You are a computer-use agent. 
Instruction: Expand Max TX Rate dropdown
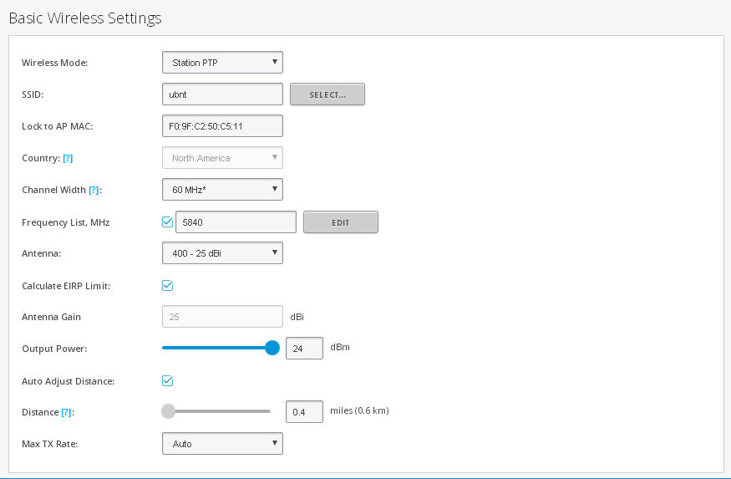[x=222, y=444]
